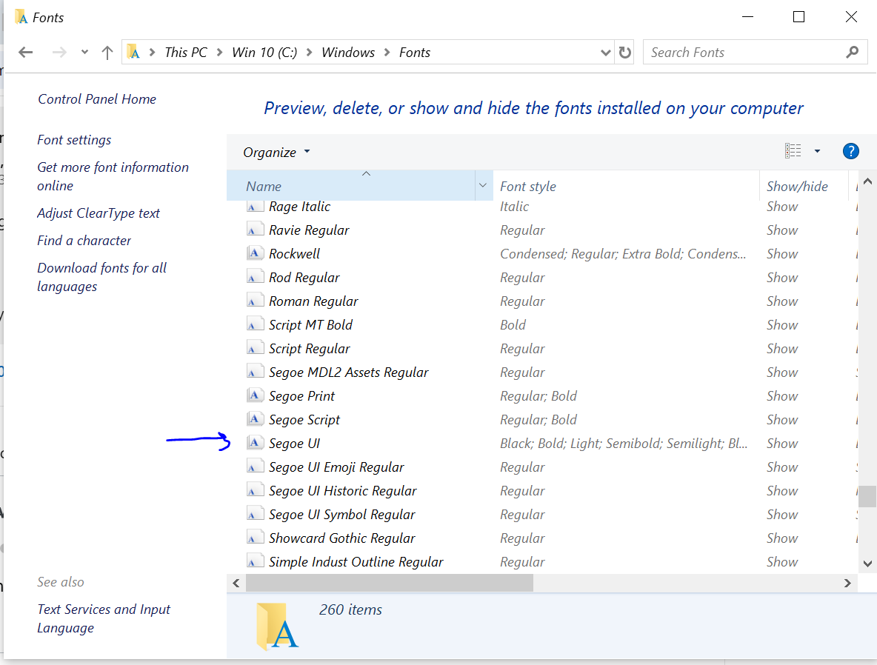Select the Segoe UI font family icon
This screenshot has height=665, width=877.
point(255,443)
